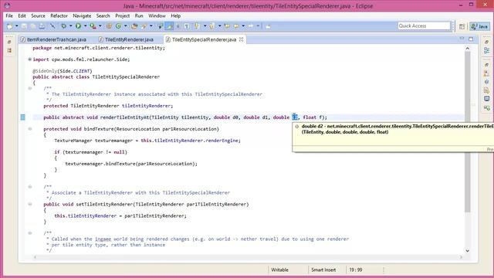This screenshot has width=494, height=278.
Task: Click the Open Perspective icon
Action: [462, 26]
